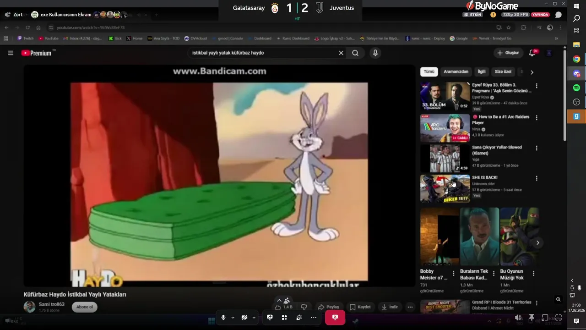The width and height of the screenshot is (586, 330).
Task: Click the share screen icon in call toolbar
Action: point(270,318)
